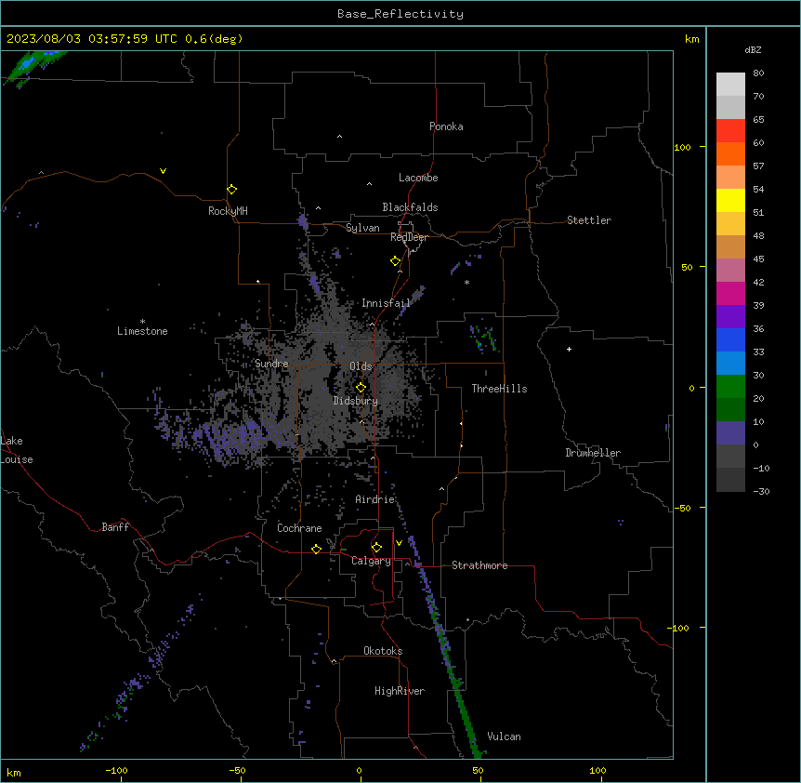The height and width of the screenshot is (783, 801).
Task: Click the Sundre label
Action: click(x=271, y=364)
